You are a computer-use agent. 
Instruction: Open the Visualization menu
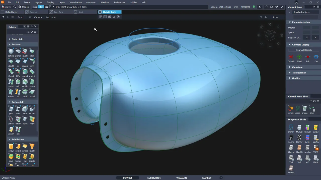(75, 2)
